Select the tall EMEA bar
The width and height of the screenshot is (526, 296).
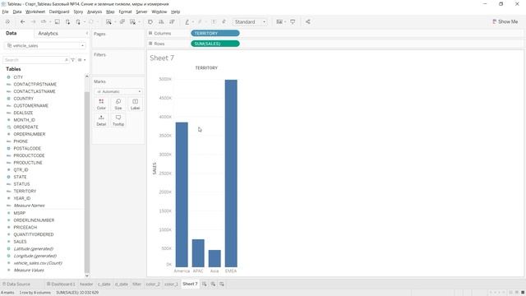pyautogui.click(x=231, y=173)
